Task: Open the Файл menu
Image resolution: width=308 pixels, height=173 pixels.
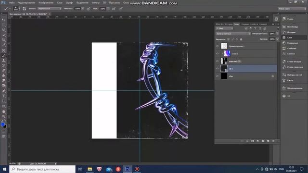Action: (12, 3)
